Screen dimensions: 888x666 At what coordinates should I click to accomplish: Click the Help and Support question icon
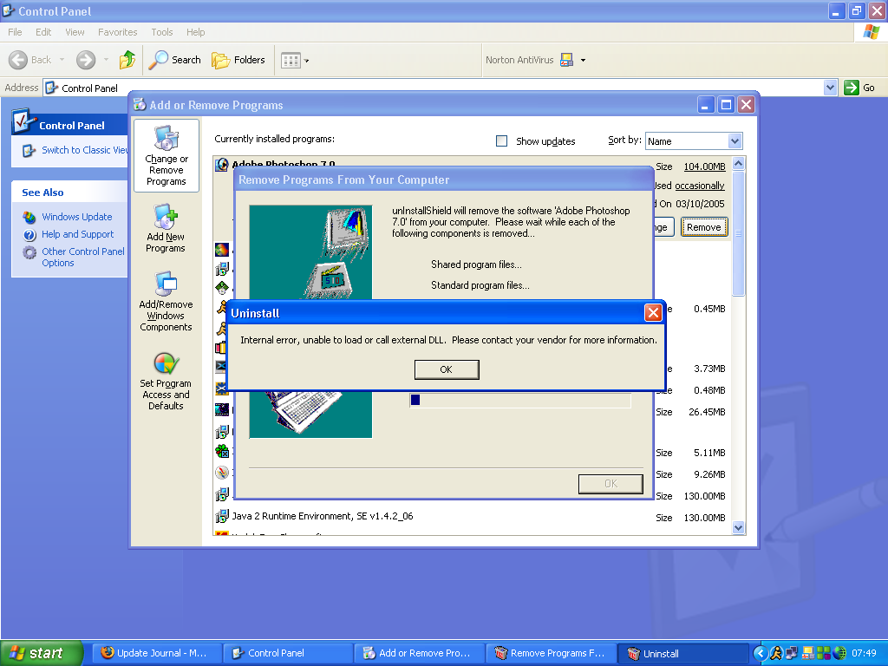(29, 235)
